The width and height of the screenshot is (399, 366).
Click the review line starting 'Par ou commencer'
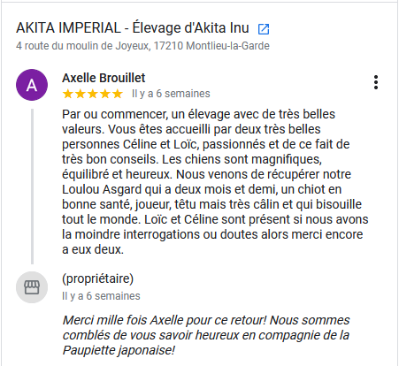(x=198, y=114)
